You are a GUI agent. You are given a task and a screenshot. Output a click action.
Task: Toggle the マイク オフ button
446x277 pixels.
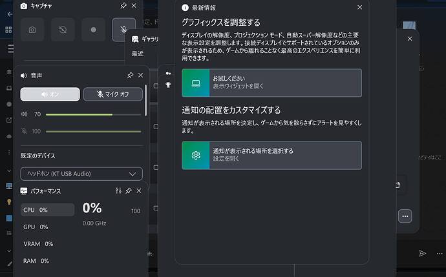[113, 94]
